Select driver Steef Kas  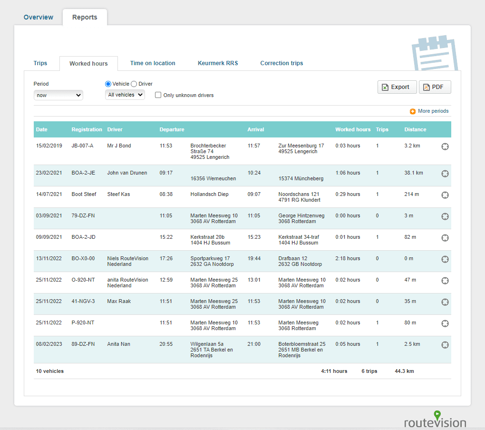[x=118, y=194]
